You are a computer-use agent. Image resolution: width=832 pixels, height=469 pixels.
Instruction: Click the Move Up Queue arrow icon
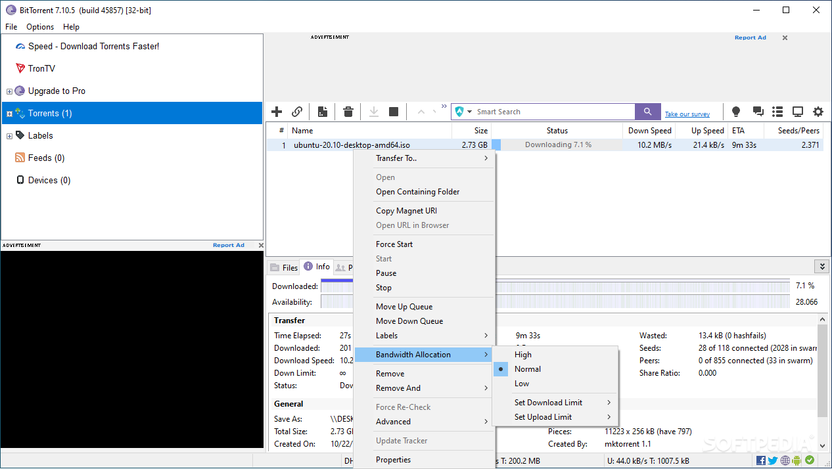coord(421,112)
